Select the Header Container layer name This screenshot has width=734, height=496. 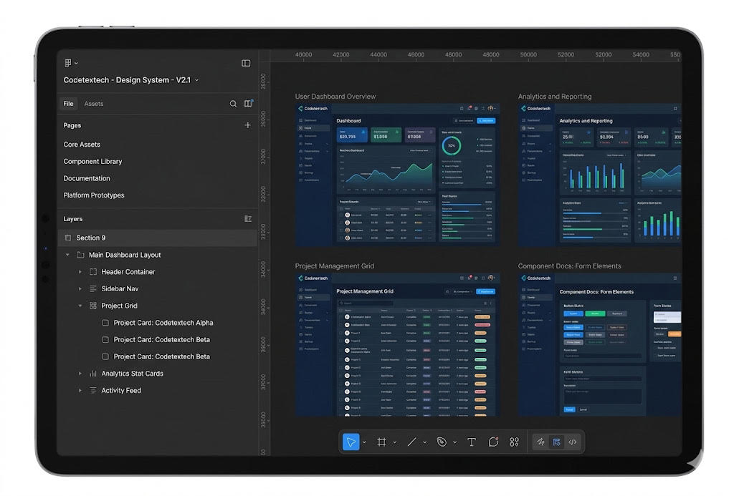pos(128,271)
